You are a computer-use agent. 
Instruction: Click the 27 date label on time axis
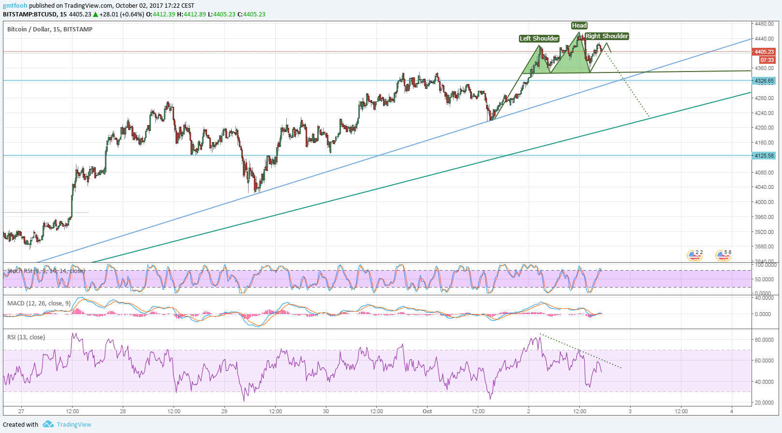21,411
